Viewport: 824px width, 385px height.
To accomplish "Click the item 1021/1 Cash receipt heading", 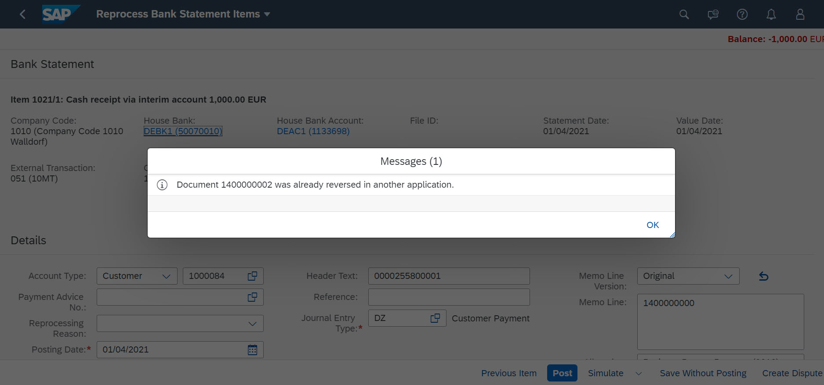I will tap(138, 100).
